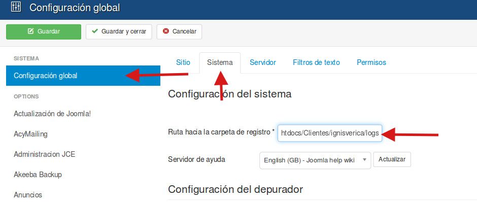This screenshot has width=477, height=202.
Task: Switch to the Sitio tab
Action: [x=183, y=62]
